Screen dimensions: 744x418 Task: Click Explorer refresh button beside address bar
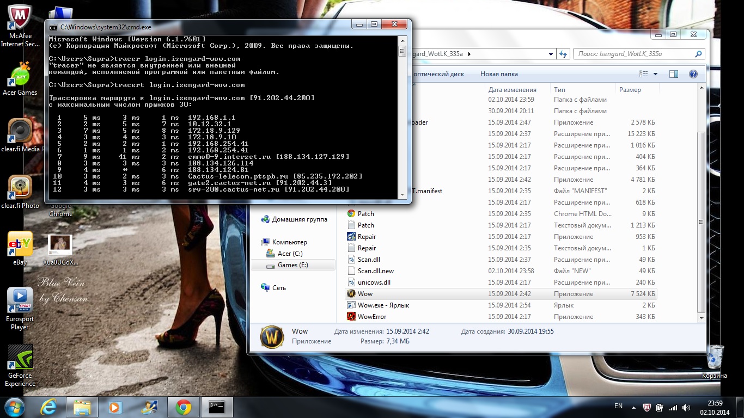coord(563,54)
